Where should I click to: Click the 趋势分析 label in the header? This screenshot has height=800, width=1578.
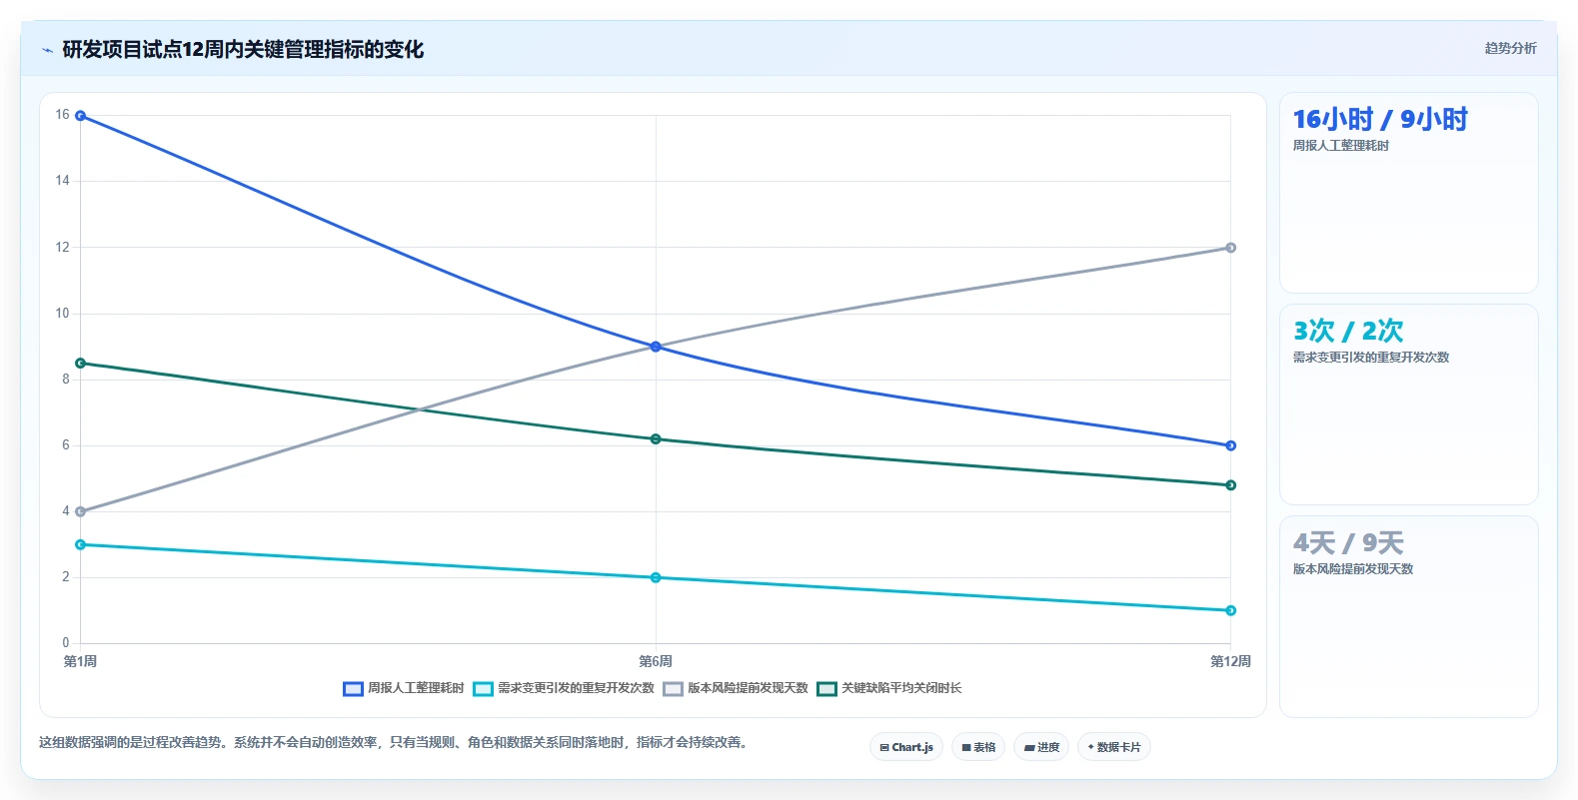point(1510,48)
